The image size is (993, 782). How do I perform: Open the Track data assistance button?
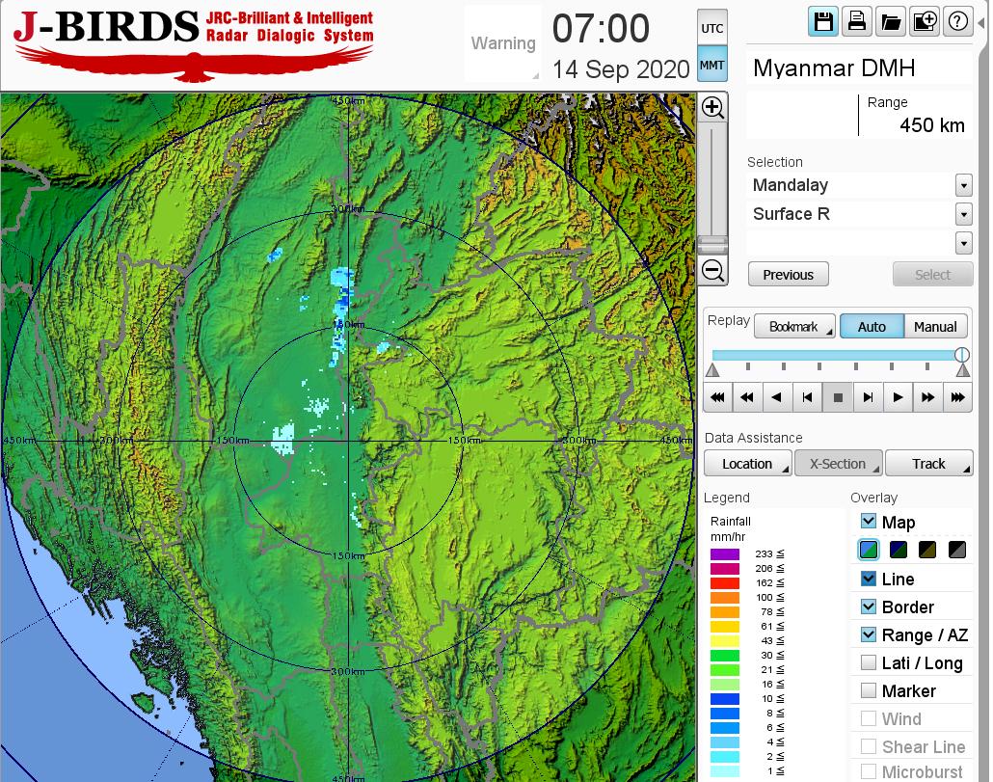click(x=928, y=464)
